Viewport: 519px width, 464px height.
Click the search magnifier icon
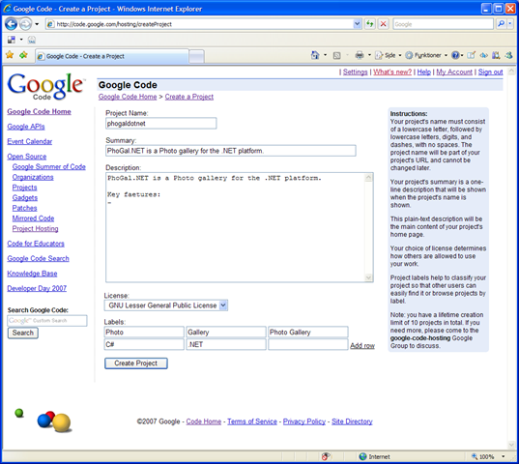tap(502, 24)
